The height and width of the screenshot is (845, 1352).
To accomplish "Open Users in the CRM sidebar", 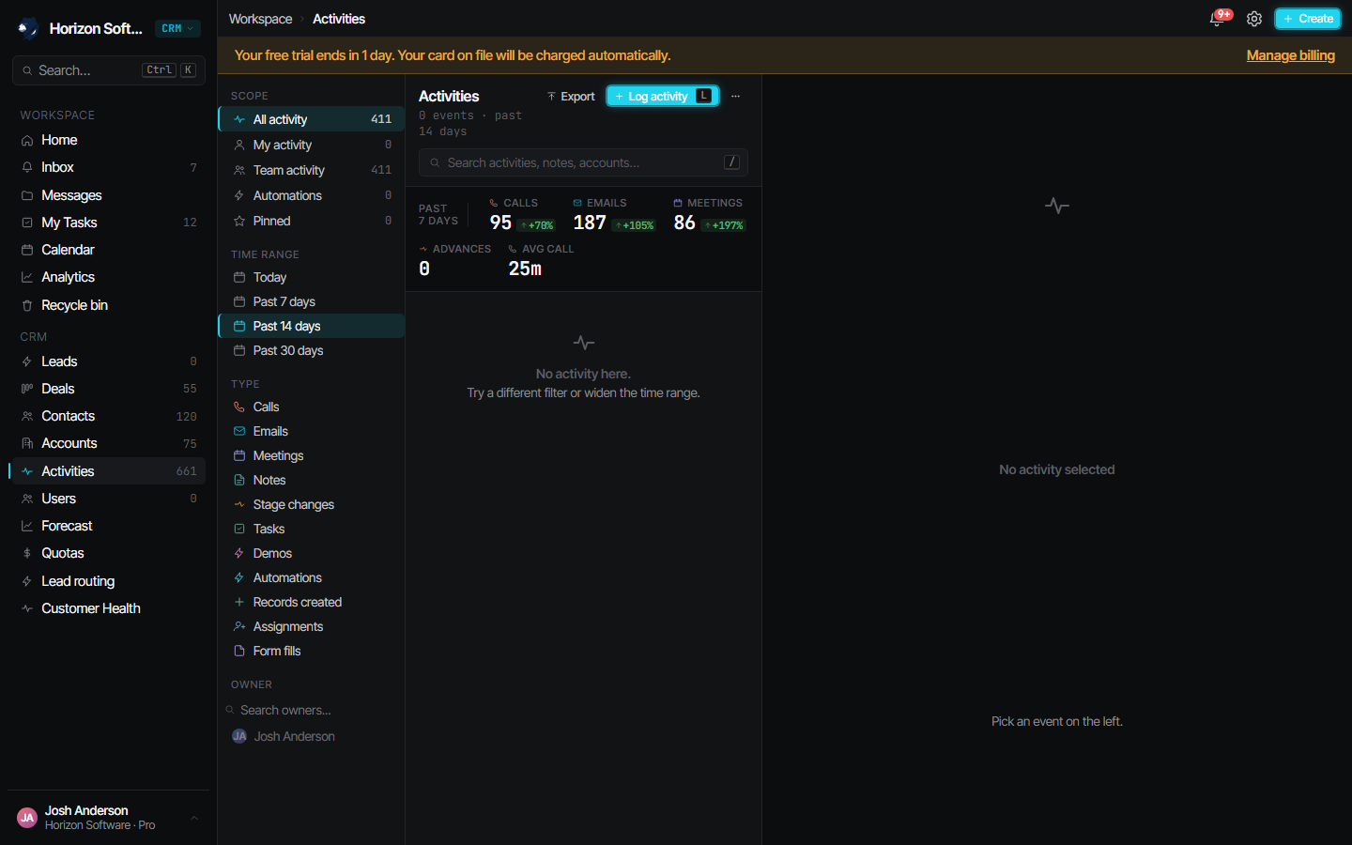I will [107, 499].
